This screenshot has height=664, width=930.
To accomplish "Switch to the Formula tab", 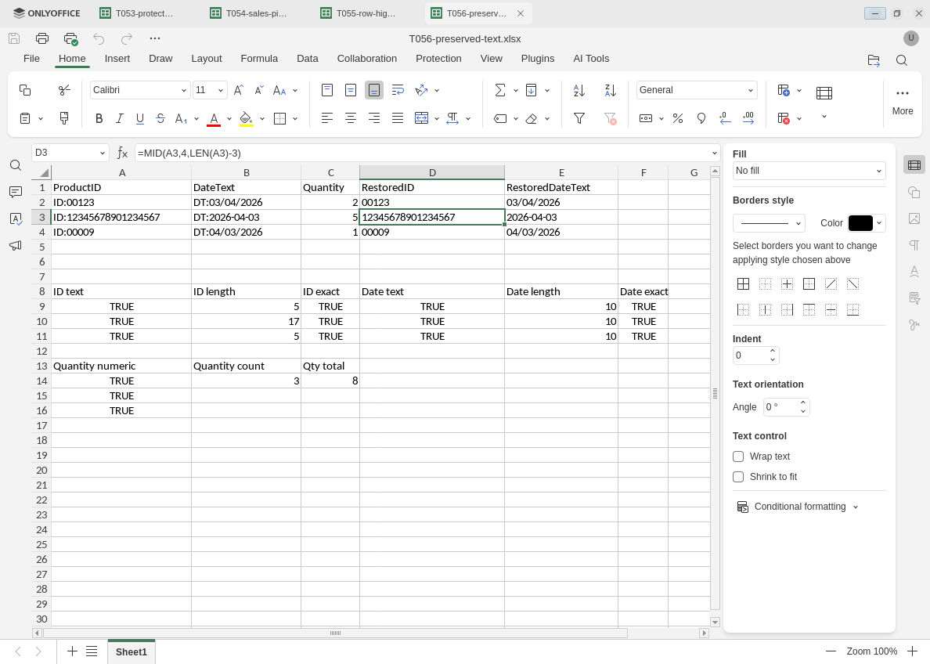I will pyautogui.click(x=259, y=59).
